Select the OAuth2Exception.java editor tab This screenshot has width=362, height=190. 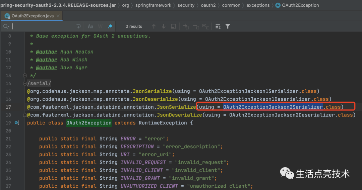[32, 16]
